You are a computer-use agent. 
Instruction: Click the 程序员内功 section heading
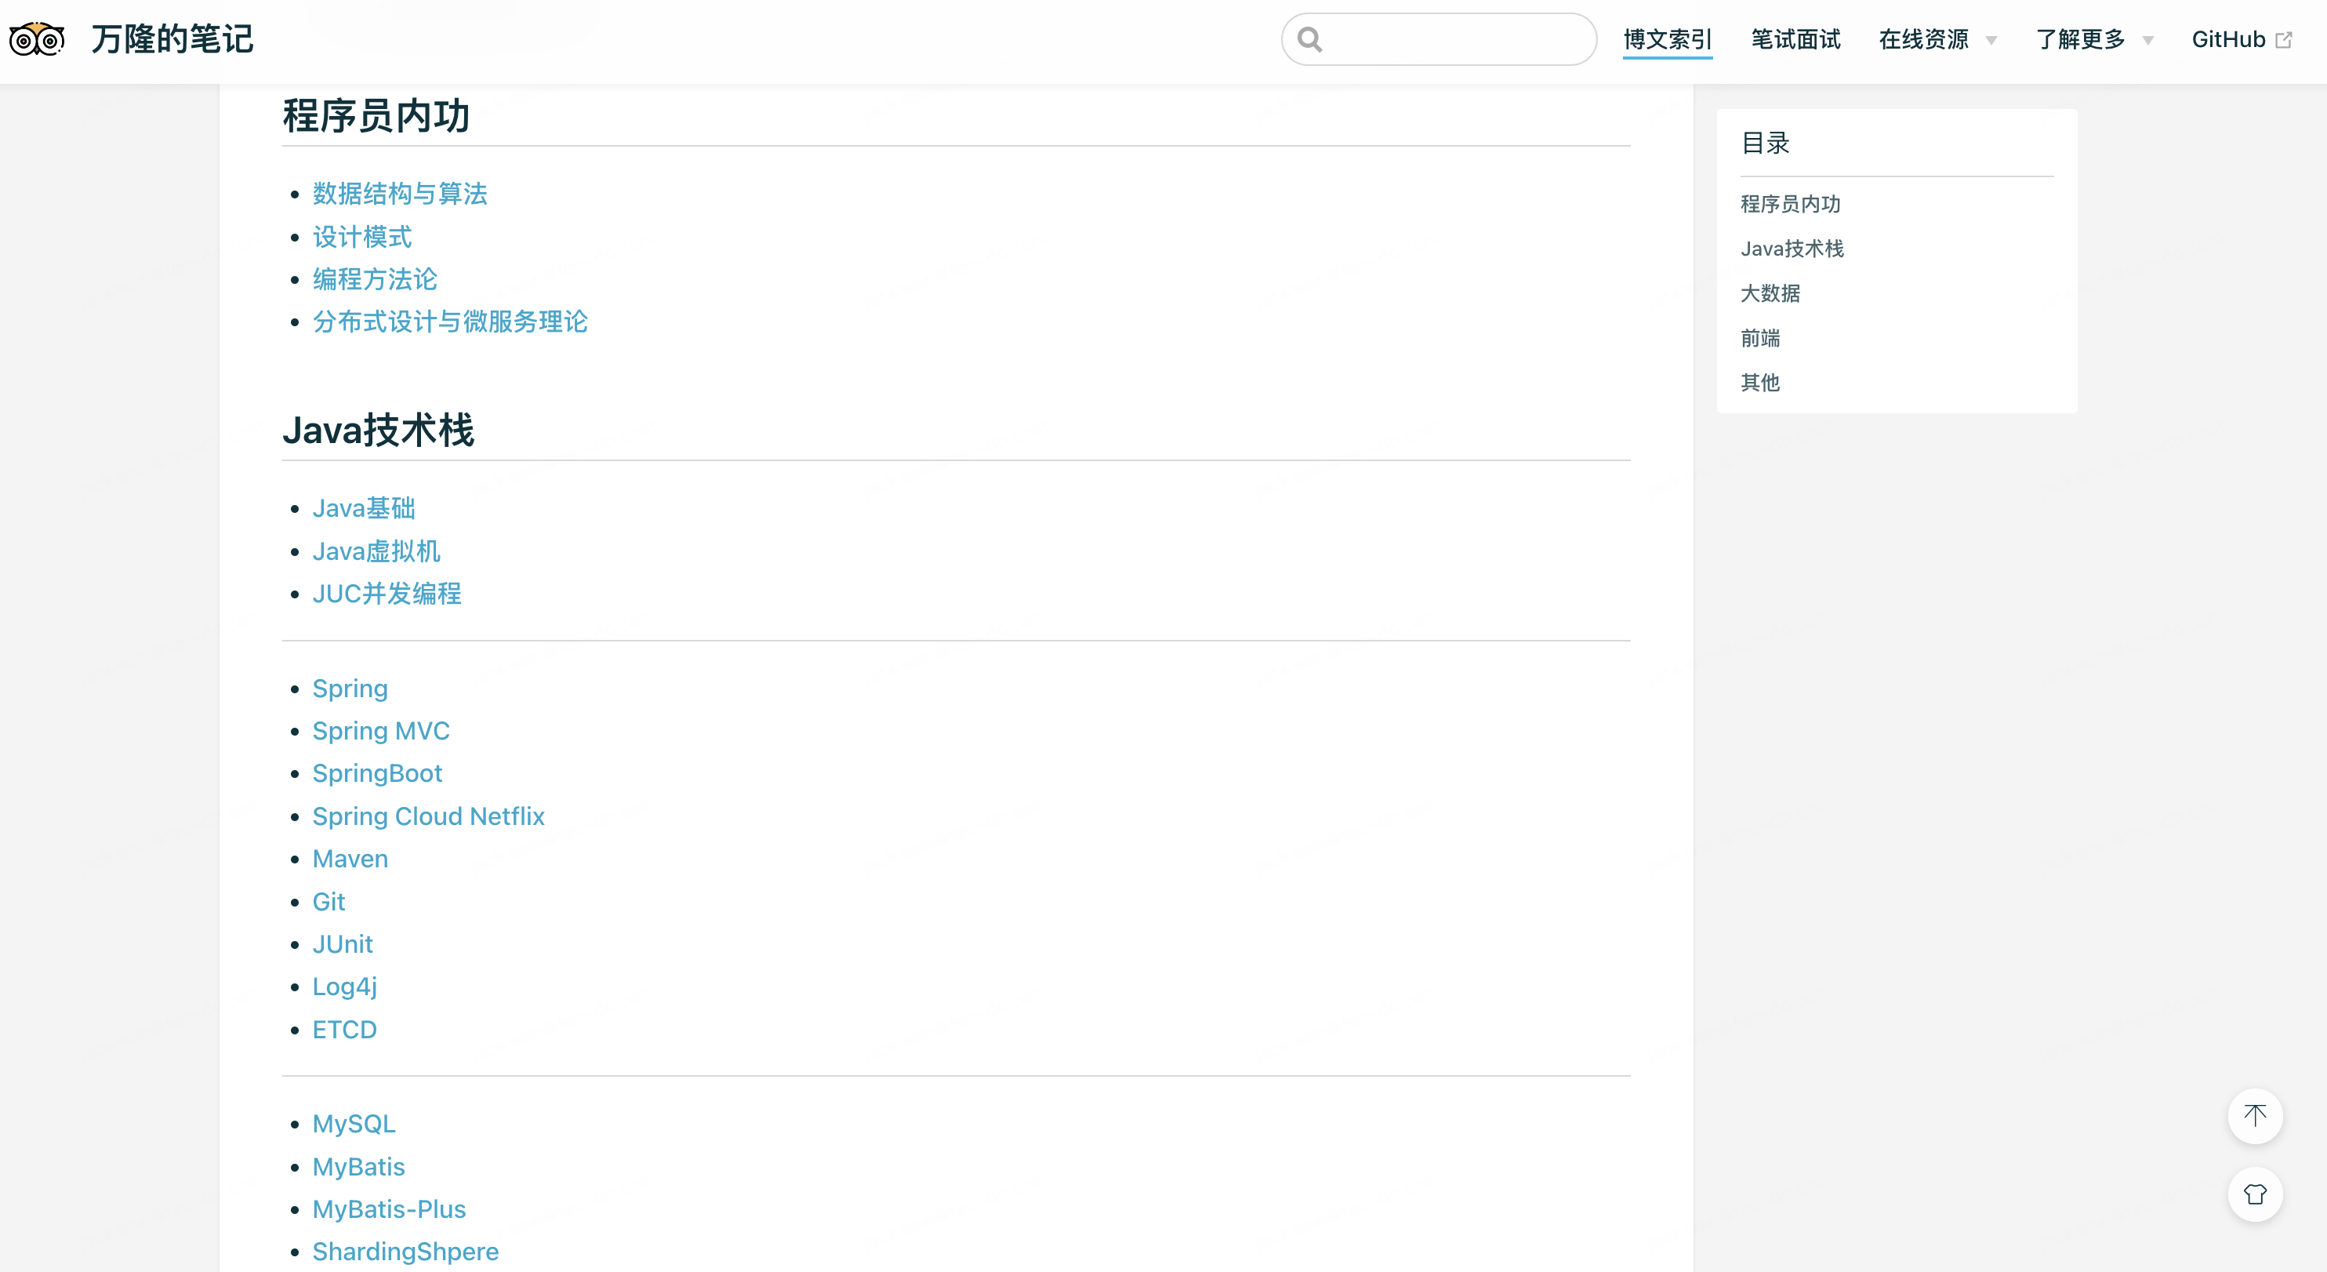376,115
